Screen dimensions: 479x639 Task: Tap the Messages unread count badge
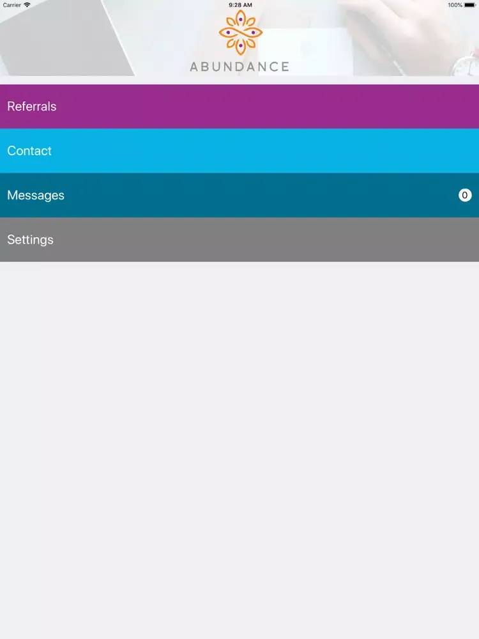click(465, 195)
